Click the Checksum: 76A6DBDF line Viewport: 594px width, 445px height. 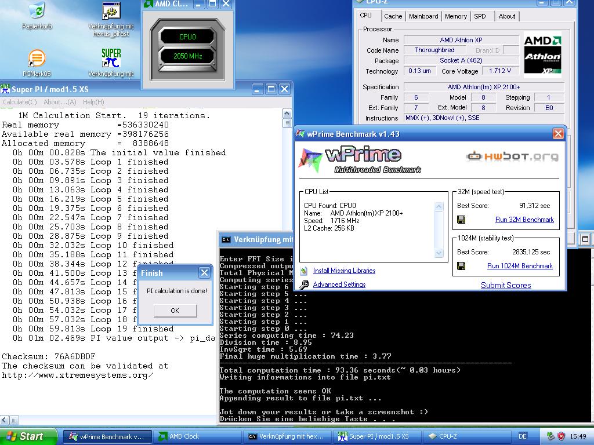49,356
